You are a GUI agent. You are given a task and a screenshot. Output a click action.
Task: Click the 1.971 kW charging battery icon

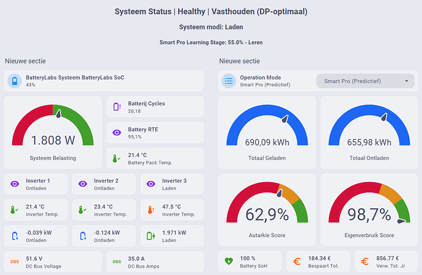[x=150, y=236]
